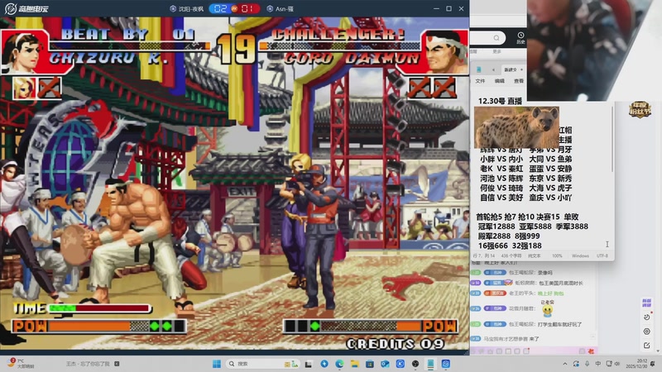Click chat message 打学生翻车就好玩了
This screenshot has width=662, height=372.
click(x=560, y=324)
